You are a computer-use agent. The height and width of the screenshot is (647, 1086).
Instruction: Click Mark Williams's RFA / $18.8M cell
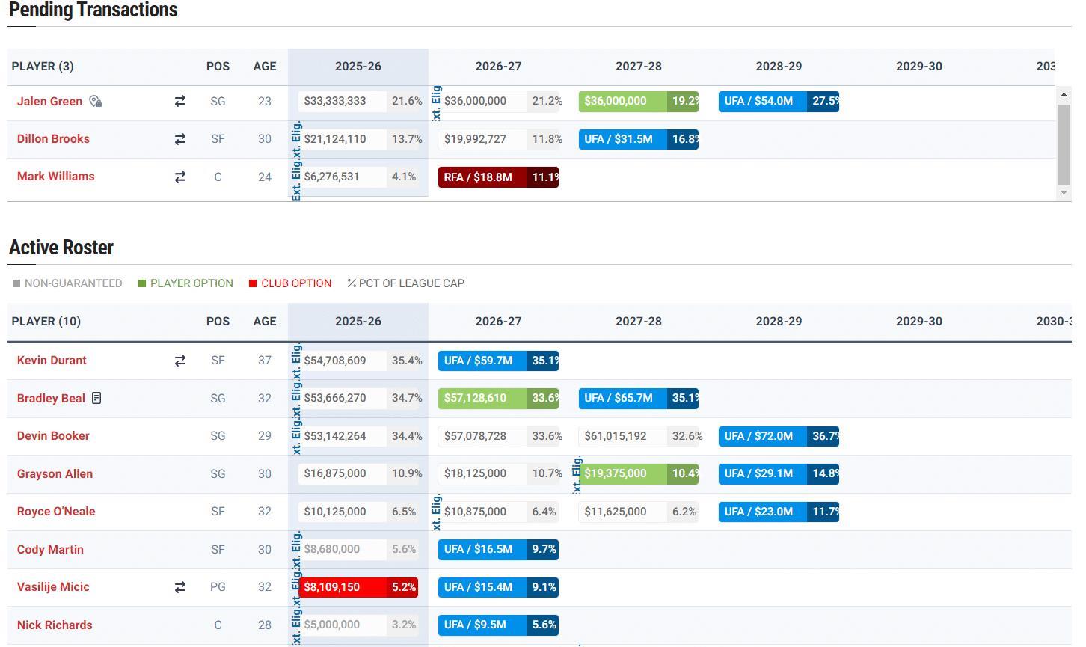pos(498,177)
